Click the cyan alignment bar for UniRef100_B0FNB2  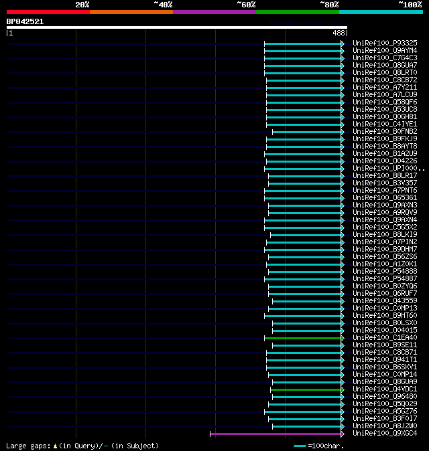(307, 132)
